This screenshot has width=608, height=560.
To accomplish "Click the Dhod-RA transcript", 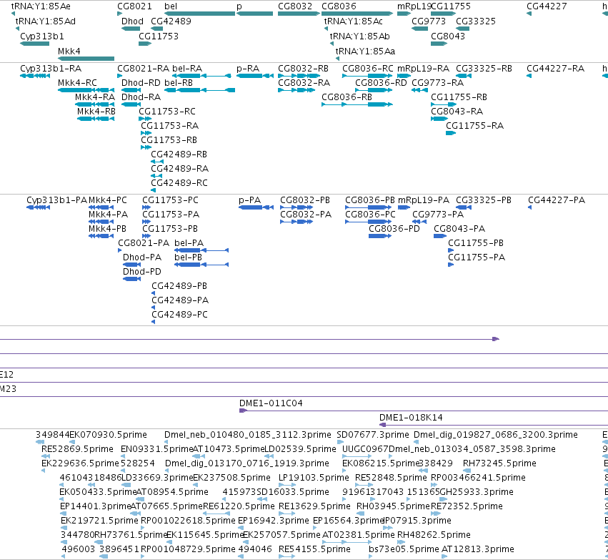I will coord(131,104).
